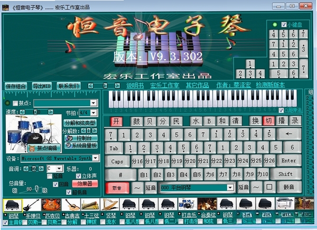The image size is (317, 230).
Task: Open the 系统音量板 system volume panel
Action: click(81, 145)
